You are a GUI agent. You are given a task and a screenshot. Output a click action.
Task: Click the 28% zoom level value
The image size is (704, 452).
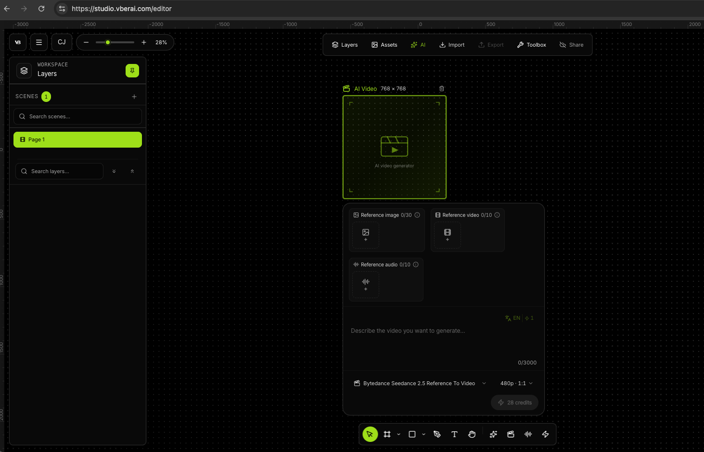pyautogui.click(x=161, y=42)
